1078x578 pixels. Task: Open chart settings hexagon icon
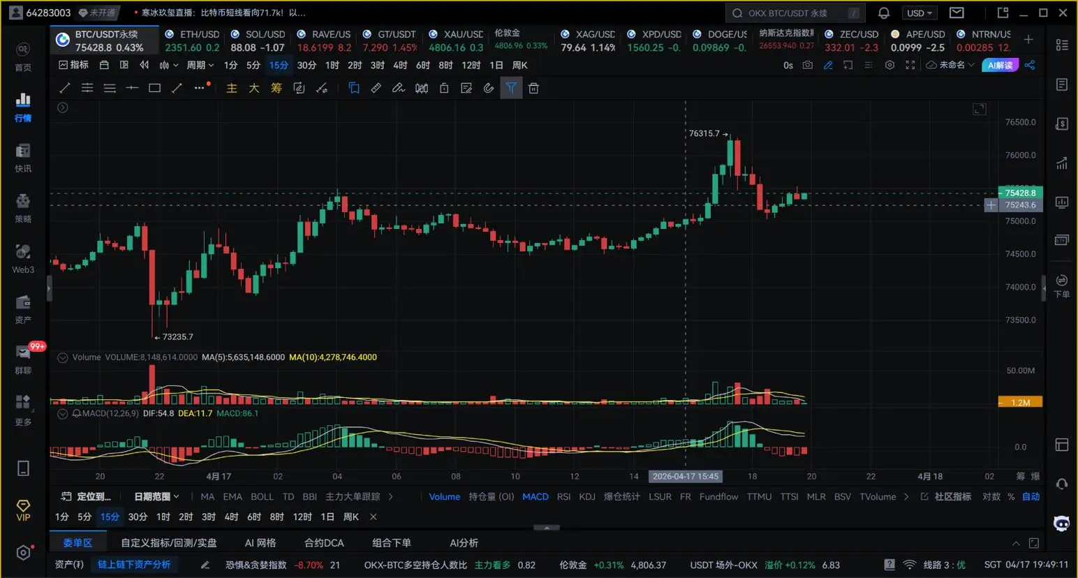(889, 65)
